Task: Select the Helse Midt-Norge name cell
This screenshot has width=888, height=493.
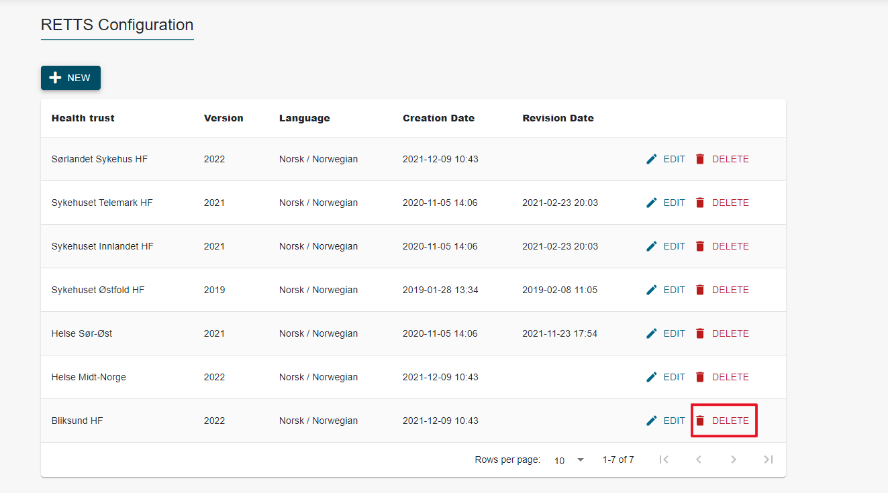Action: coord(89,377)
